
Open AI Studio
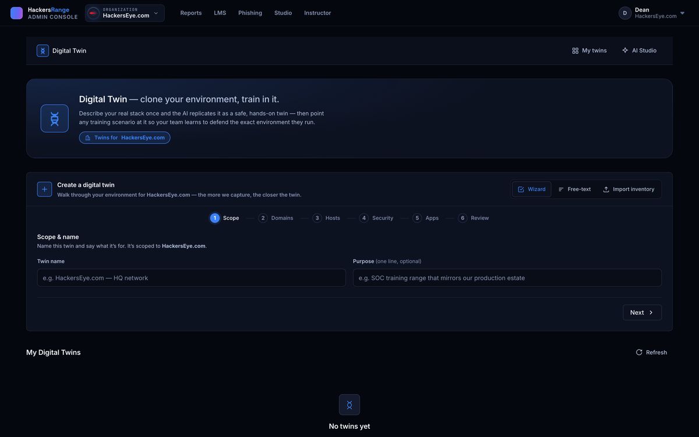(x=640, y=51)
